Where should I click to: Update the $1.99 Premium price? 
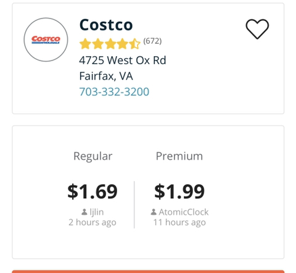click(x=179, y=191)
